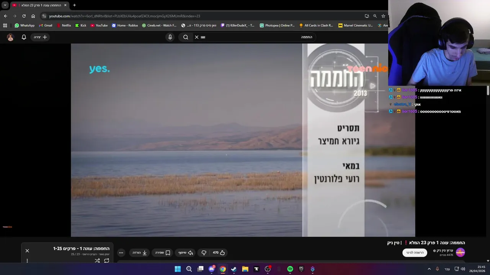This screenshot has width=490, height=275.
Task: Submit search with magnifier button
Action: pyautogui.click(x=186, y=37)
